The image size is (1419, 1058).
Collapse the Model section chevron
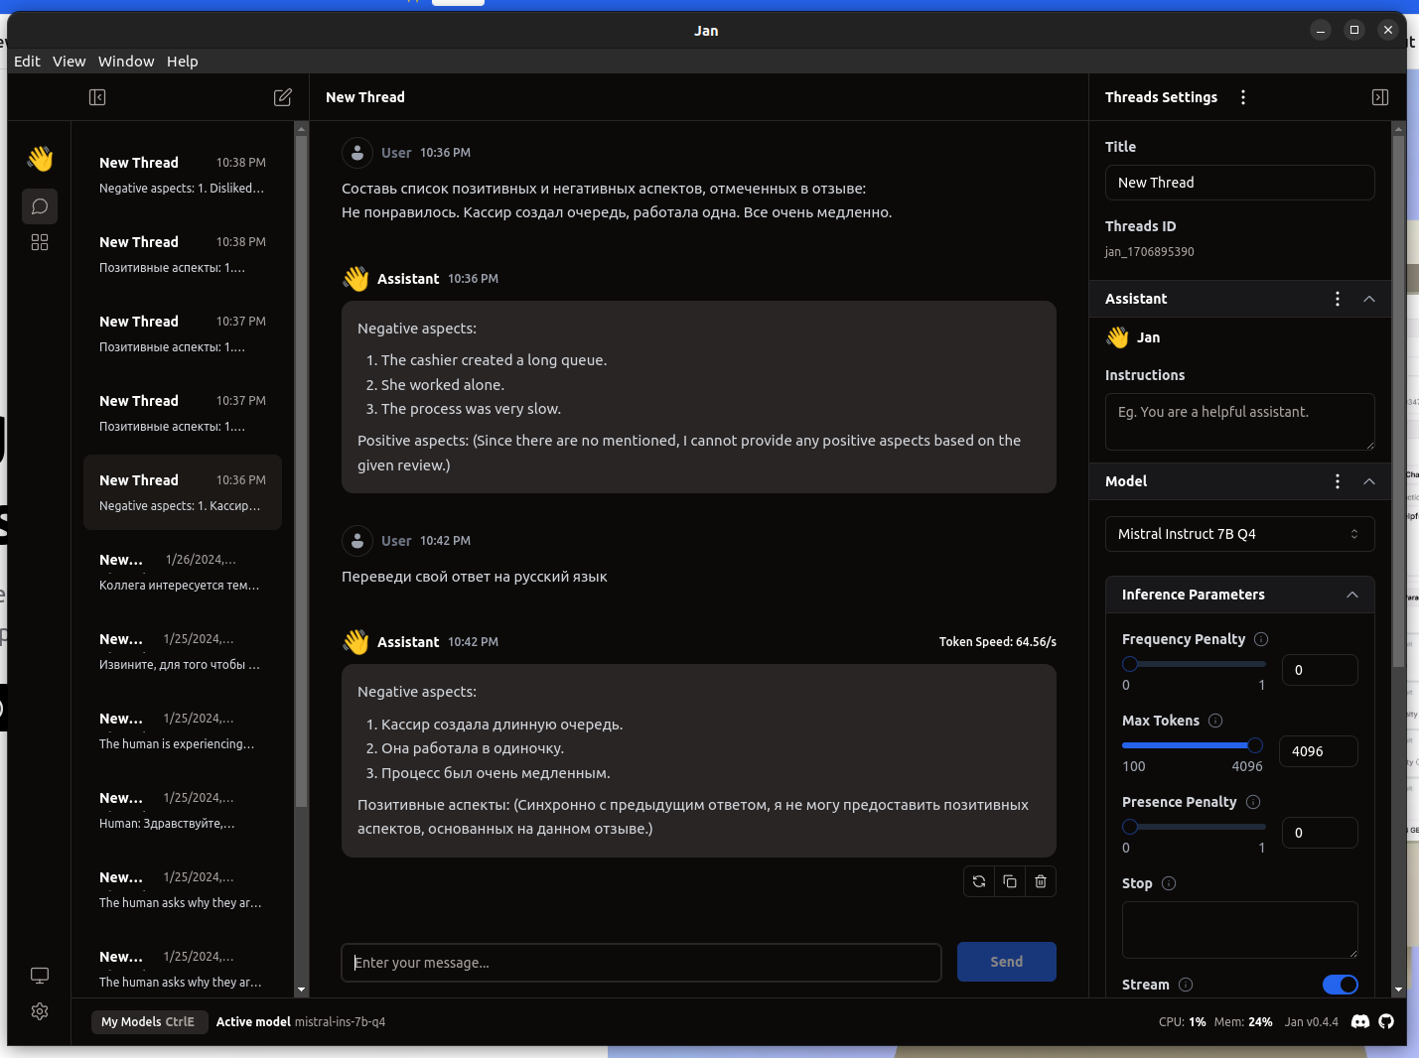1369,481
